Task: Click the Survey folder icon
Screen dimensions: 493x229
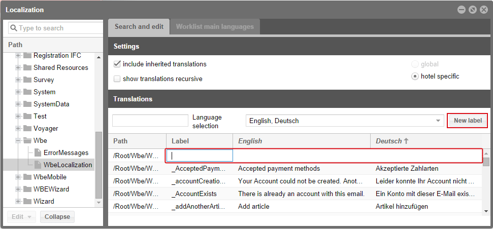Action: coord(27,80)
